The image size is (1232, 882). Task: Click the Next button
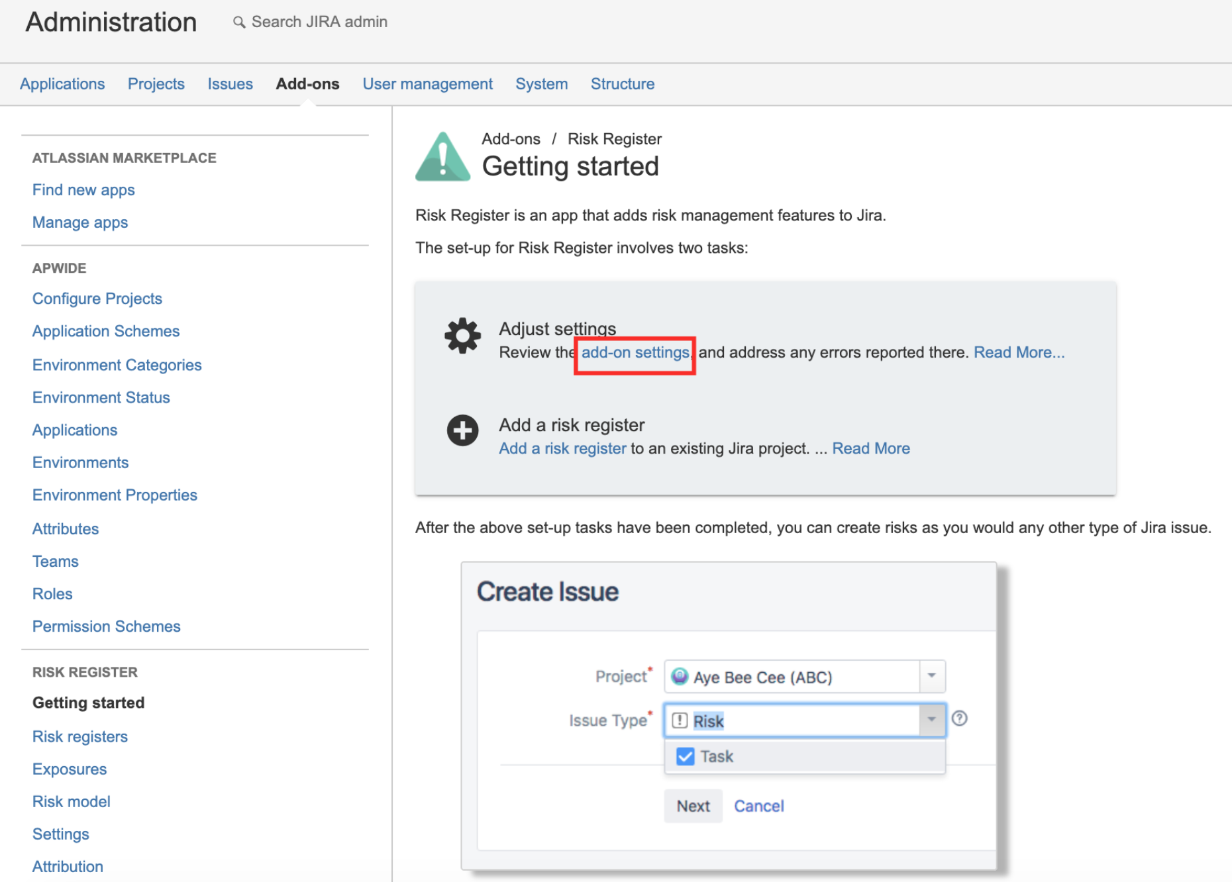[x=693, y=806]
